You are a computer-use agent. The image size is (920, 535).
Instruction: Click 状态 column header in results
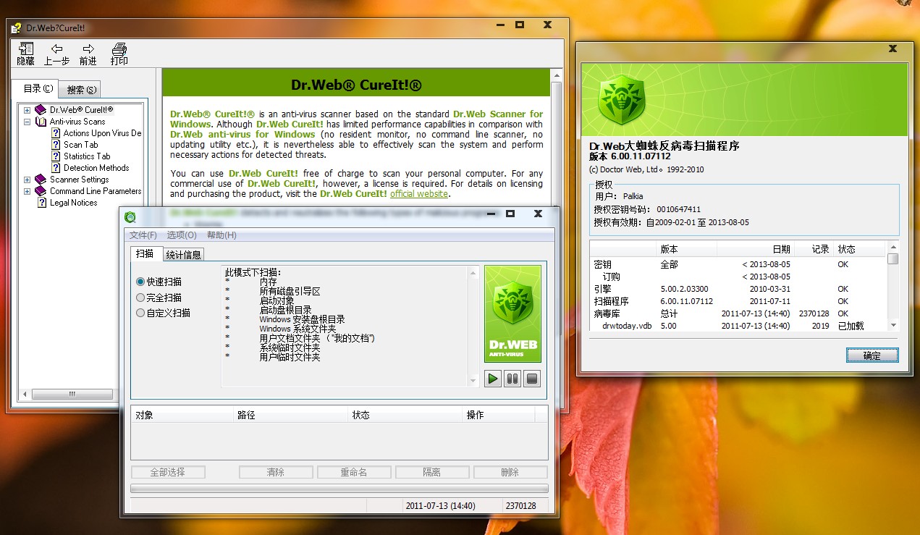point(405,415)
